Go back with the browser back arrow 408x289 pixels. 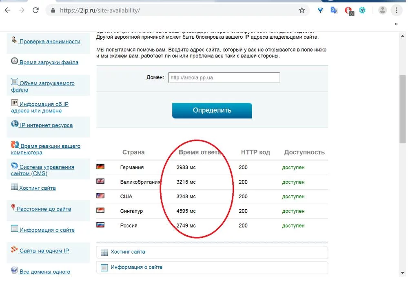coord(7,11)
